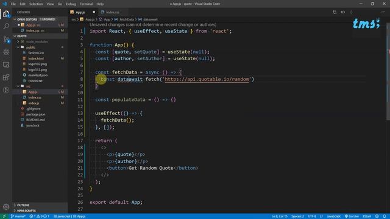Image resolution: width=390 pixels, height=219 pixels.
Task: Open the Live Share activity bar icon
Action: pos(6,90)
